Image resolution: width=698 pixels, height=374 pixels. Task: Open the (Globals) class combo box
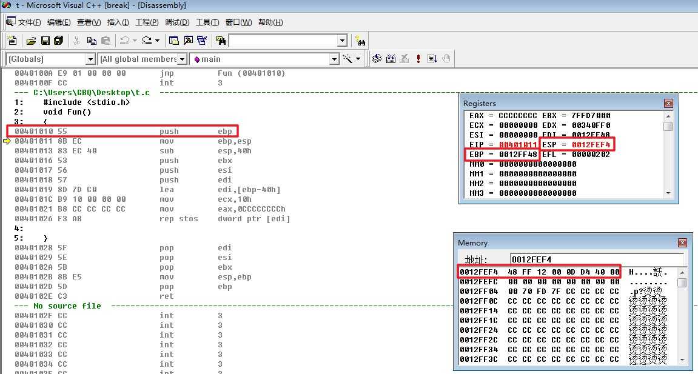point(50,59)
